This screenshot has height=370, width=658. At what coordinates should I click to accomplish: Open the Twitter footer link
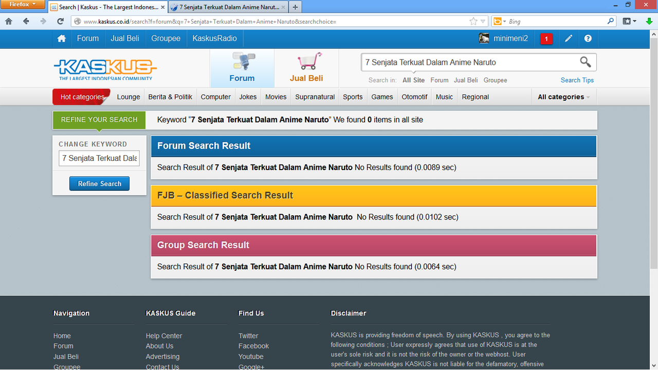point(248,336)
